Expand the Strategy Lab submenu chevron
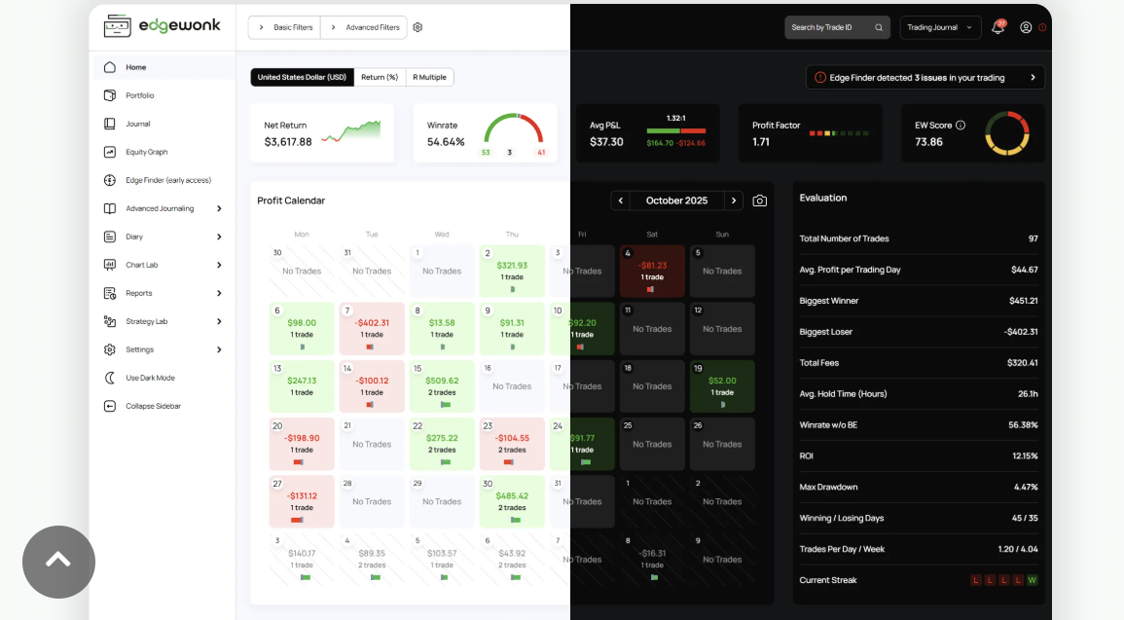1124x620 pixels. [219, 321]
